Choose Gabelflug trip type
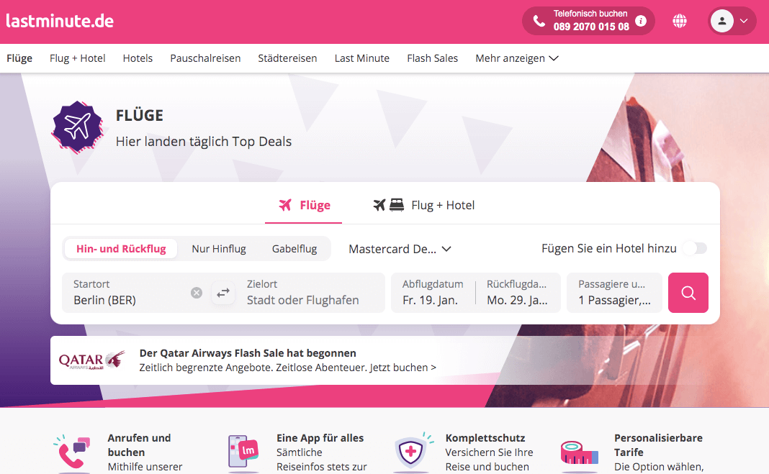This screenshot has width=769, height=474. coord(294,249)
